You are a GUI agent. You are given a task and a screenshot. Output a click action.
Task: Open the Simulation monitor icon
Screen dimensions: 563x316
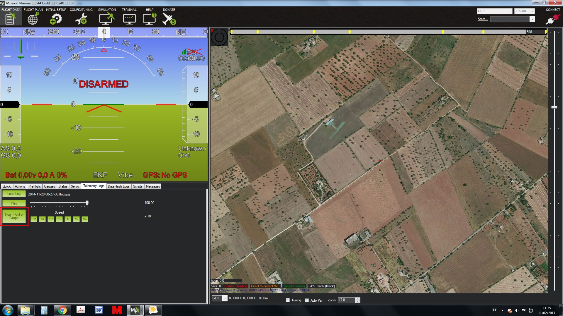click(x=106, y=19)
